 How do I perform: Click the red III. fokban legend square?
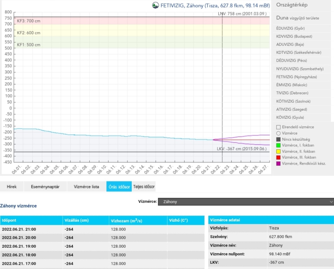point(279,158)
